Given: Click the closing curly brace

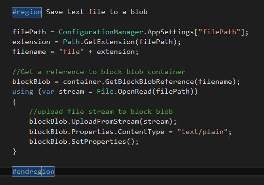Looking at the screenshot, I should click(14, 151).
